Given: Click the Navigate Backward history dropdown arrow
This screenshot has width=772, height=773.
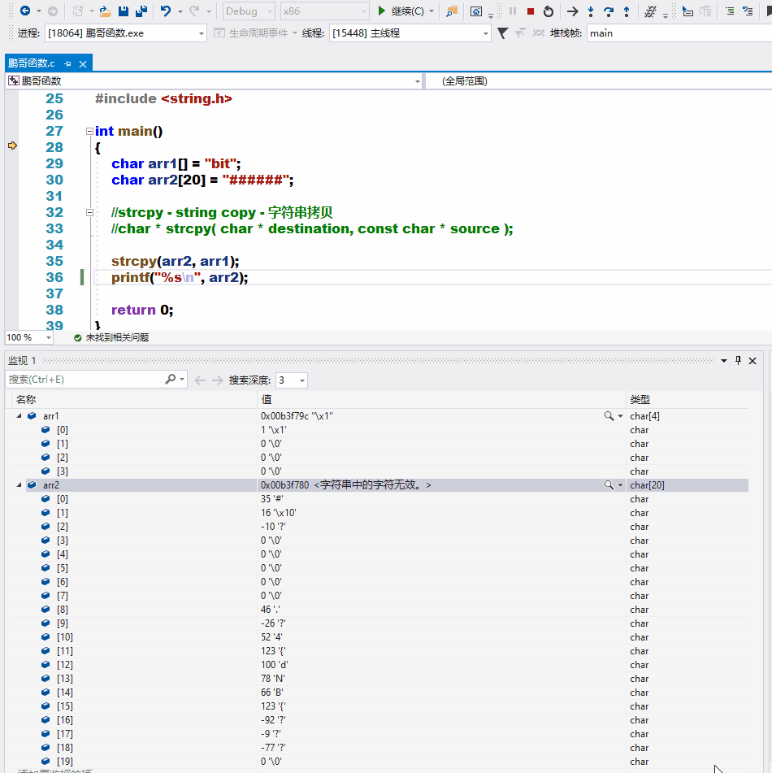Looking at the screenshot, I should [x=38, y=11].
